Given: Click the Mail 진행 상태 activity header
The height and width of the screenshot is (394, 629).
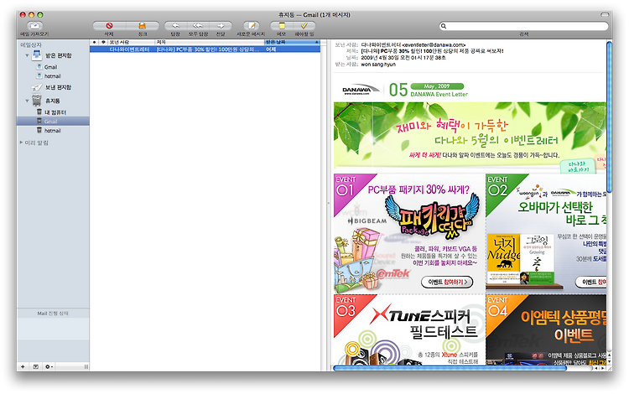Looking at the screenshot, I should (x=53, y=313).
